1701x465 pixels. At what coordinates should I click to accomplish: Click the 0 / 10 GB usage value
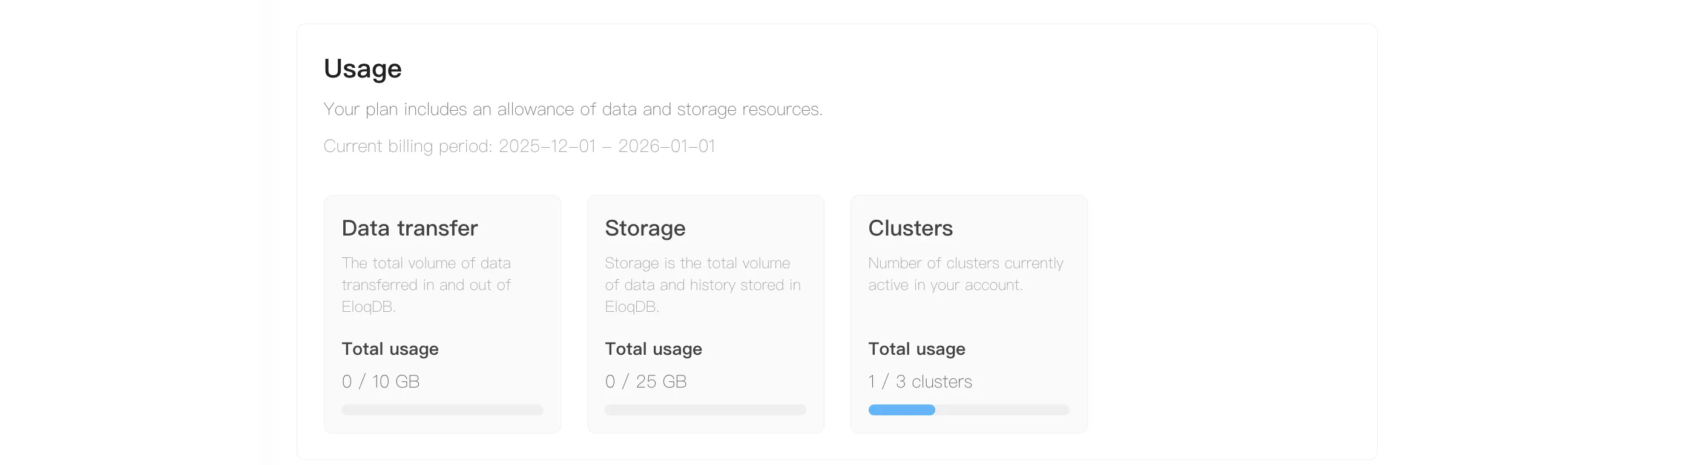coord(380,382)
